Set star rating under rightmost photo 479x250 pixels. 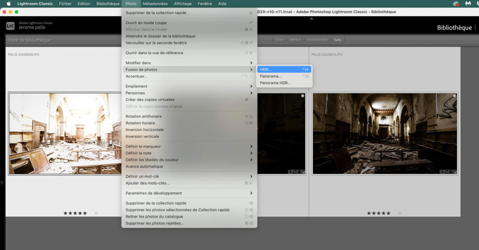(x=378, y=213)
